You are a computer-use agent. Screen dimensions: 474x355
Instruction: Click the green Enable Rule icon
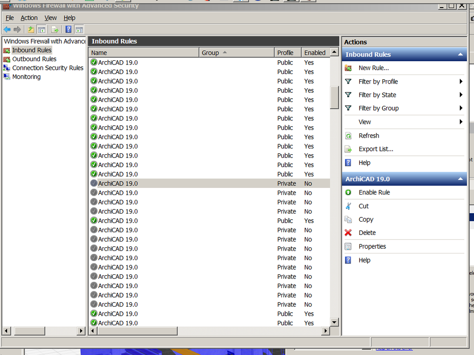point(348,192)
